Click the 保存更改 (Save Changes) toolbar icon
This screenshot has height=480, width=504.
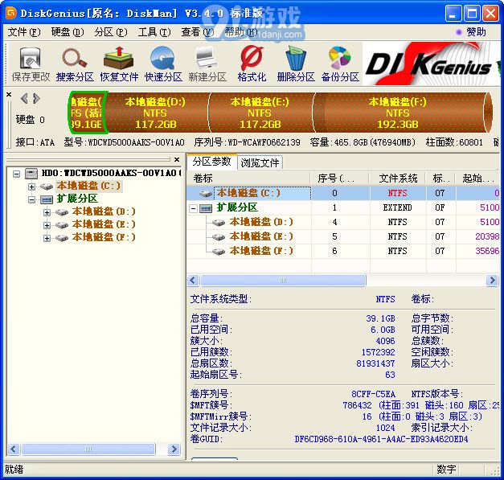tap(31, 64)
